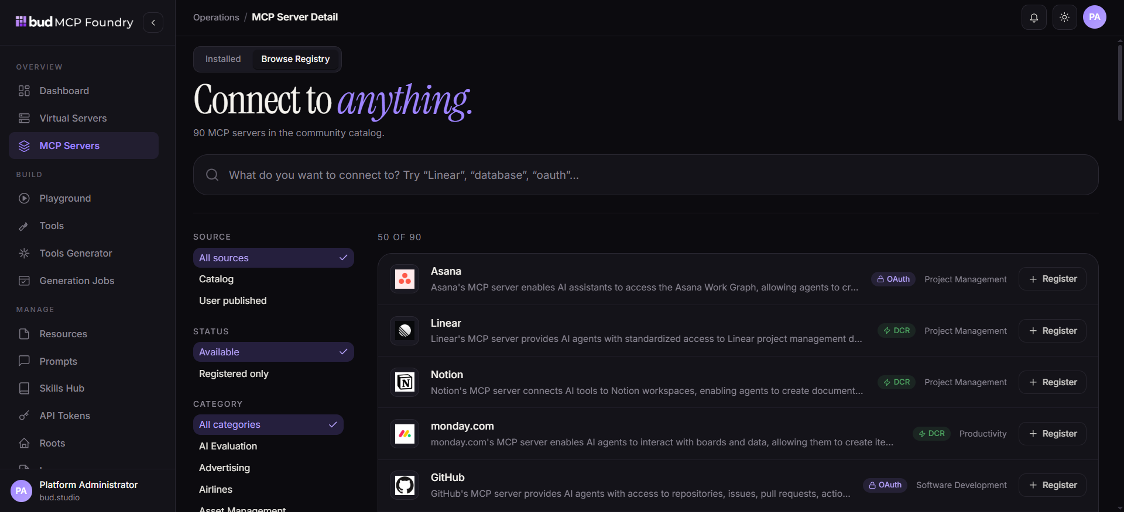Viewport: 1124px width, 512px height.
Task: Focus the server search field
Action: pyautogui.click(x=646, y=175)
